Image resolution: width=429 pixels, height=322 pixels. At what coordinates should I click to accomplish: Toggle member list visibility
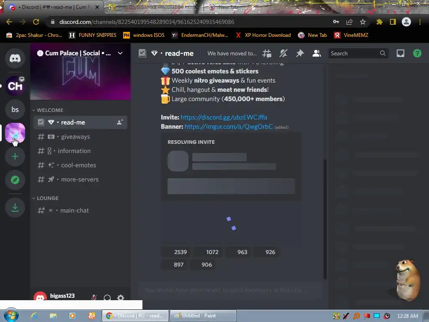[317, 53]
